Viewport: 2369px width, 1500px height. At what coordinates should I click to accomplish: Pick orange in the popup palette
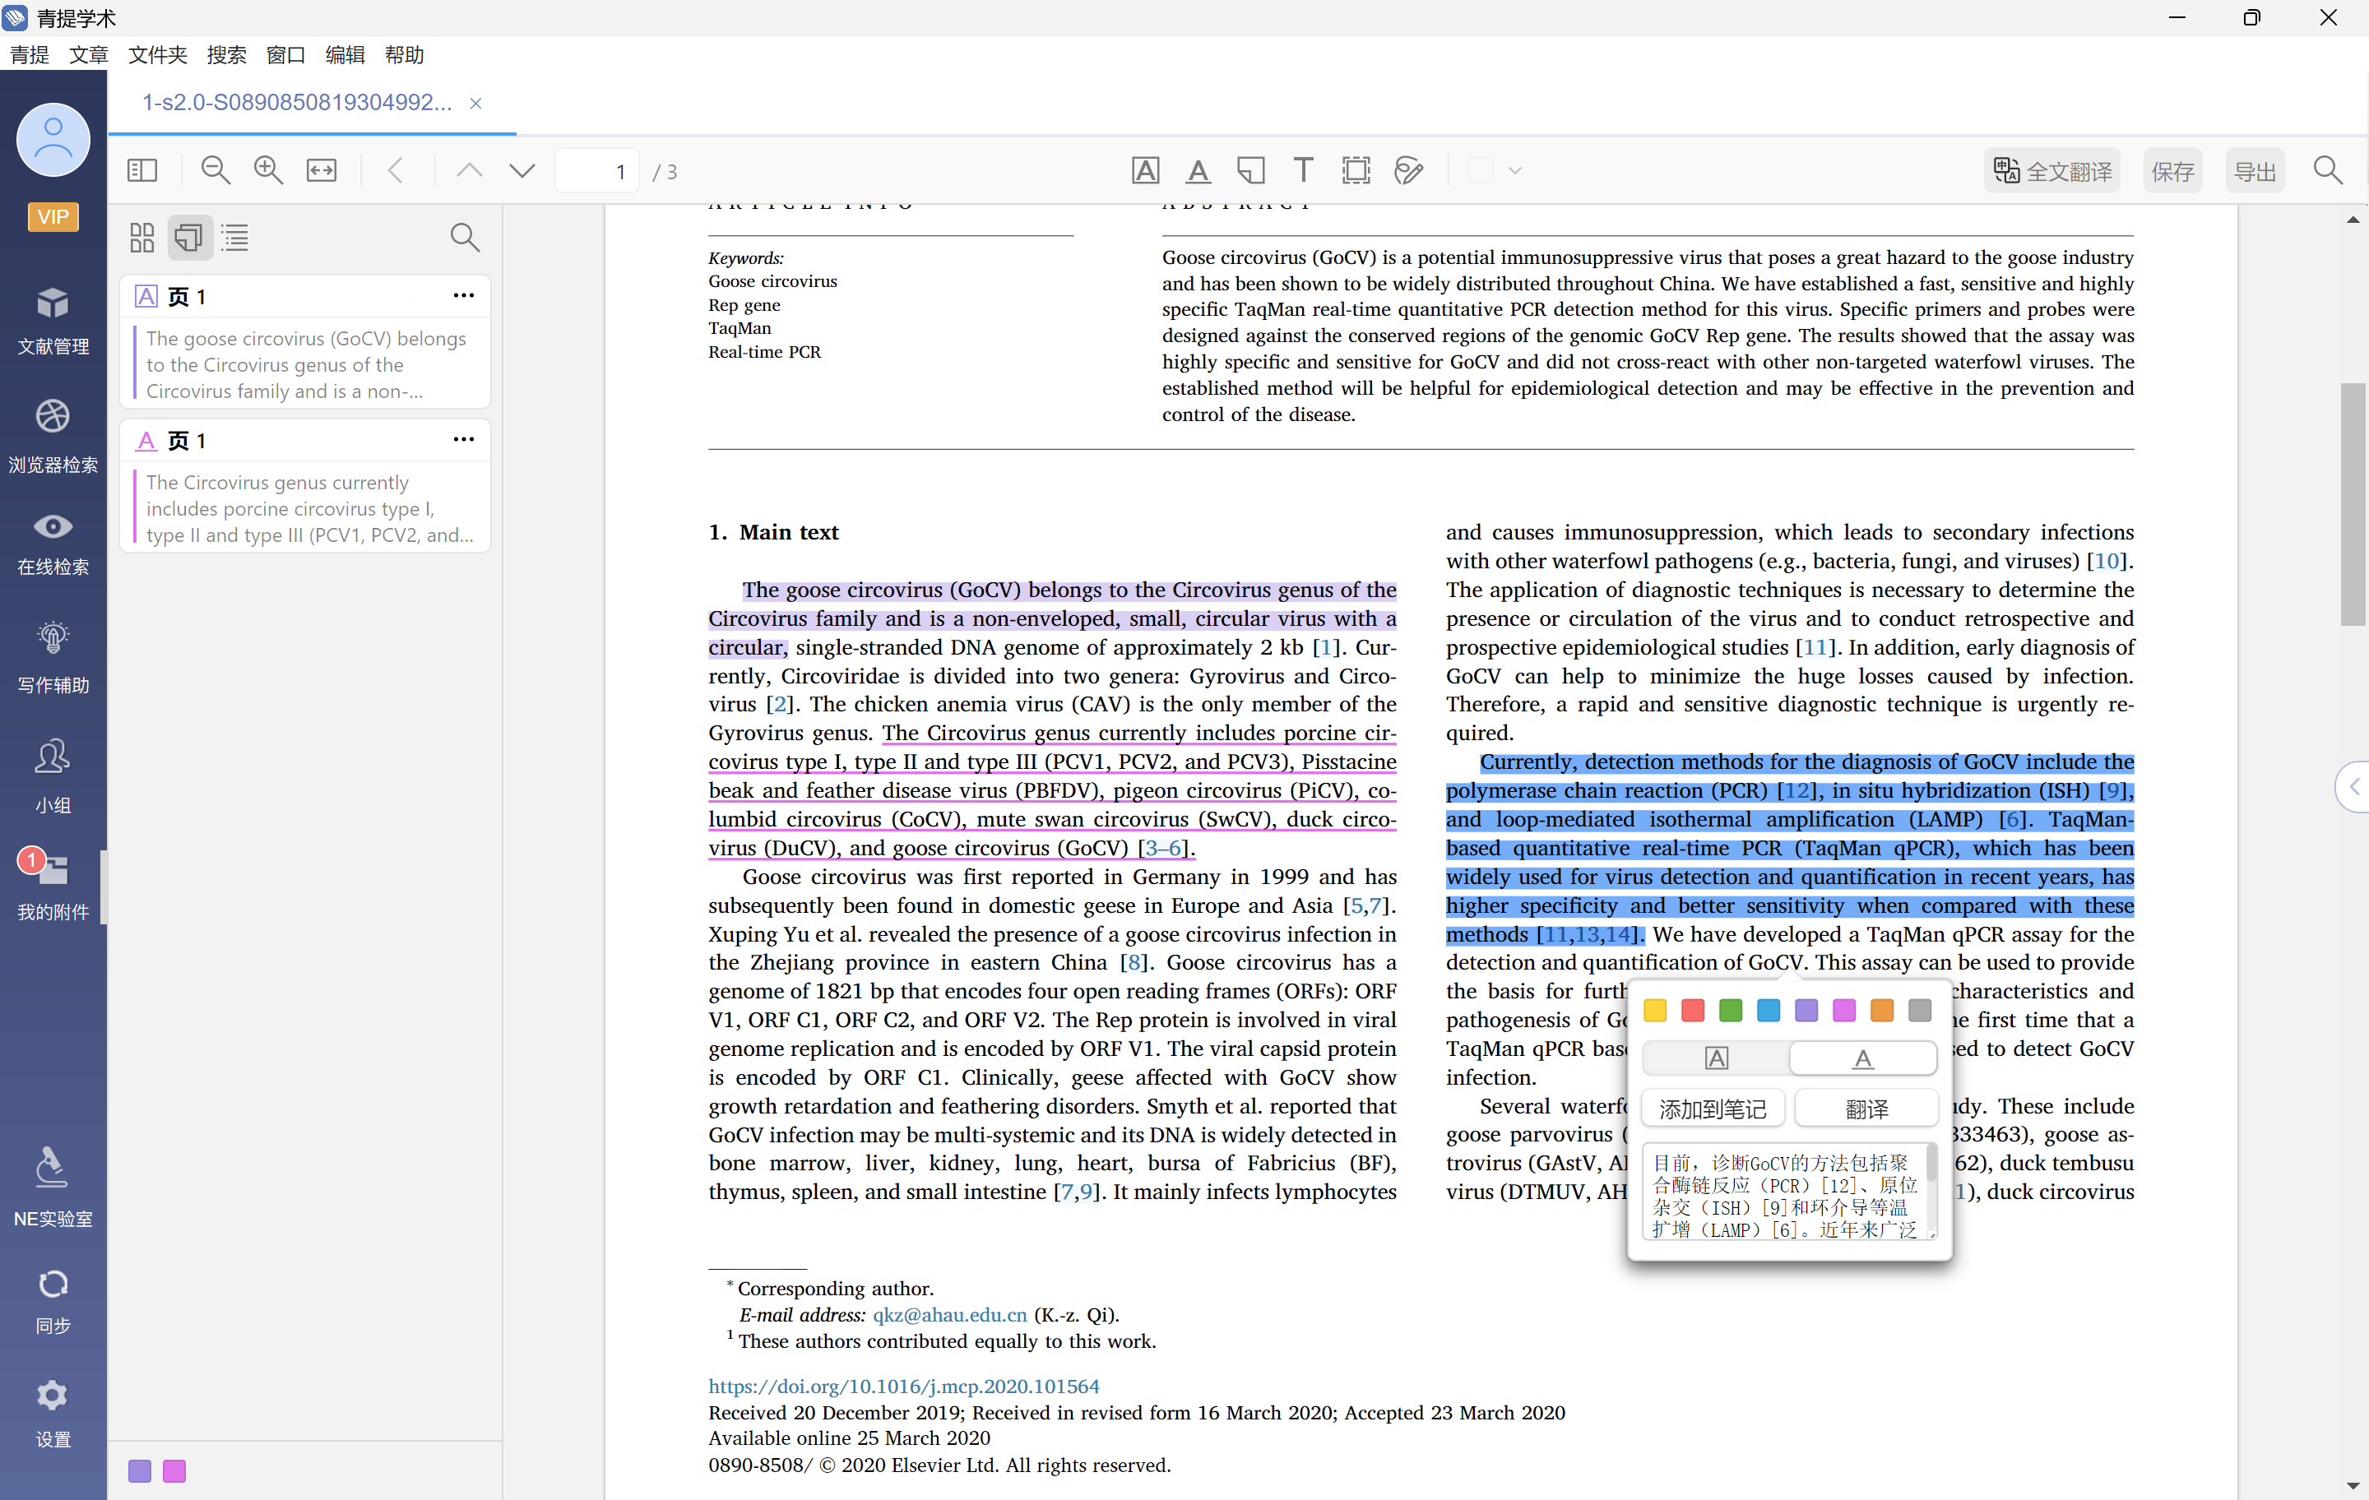point(1881,1010)
